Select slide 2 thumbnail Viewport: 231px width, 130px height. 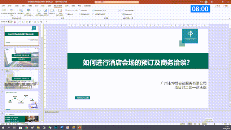[22, 57]
